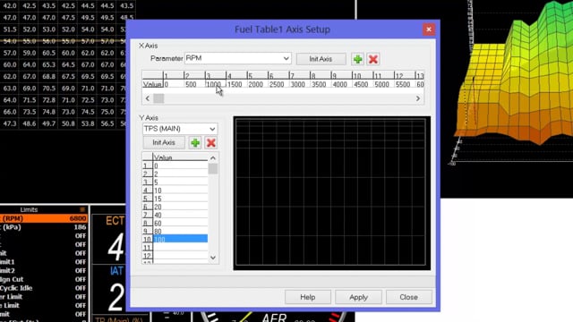The width and height of the screenshot is (573, 322).
Task: Click the black axis grid preview
Action: (332, 193)
